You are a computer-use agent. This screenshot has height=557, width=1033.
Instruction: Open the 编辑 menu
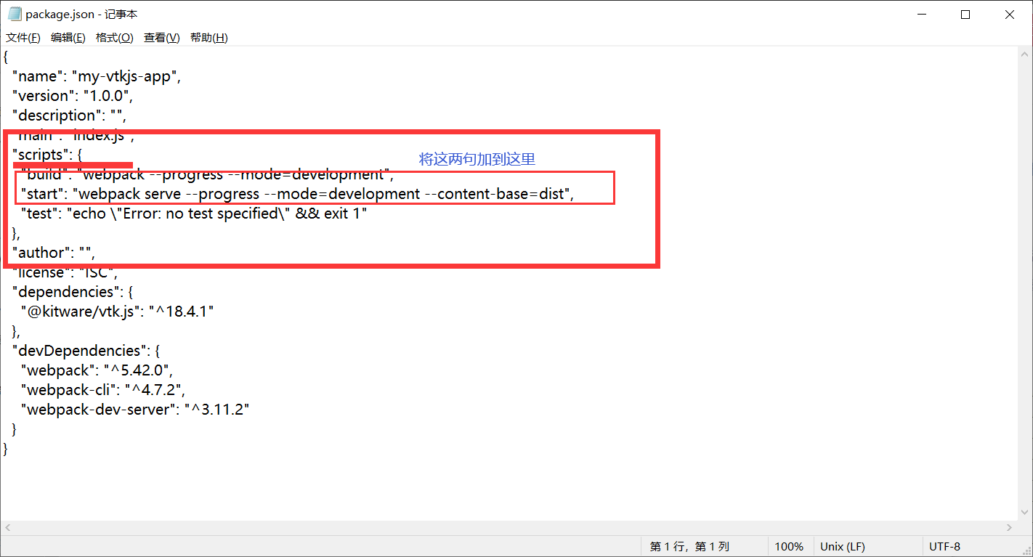click(68, 37)
